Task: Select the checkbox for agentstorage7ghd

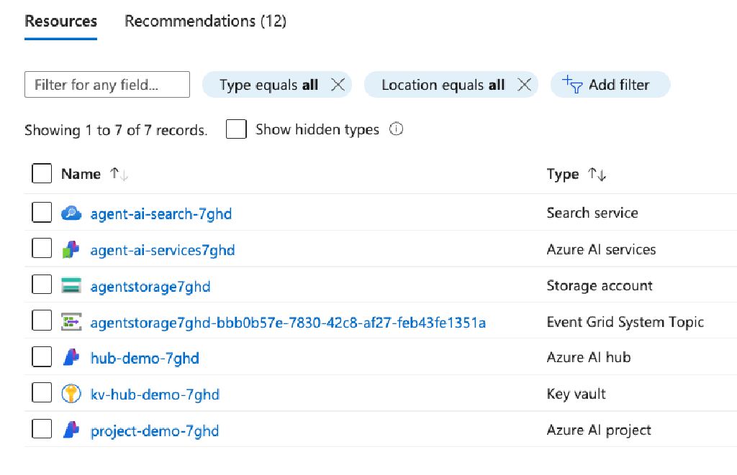Action: (x=42, y=285)
